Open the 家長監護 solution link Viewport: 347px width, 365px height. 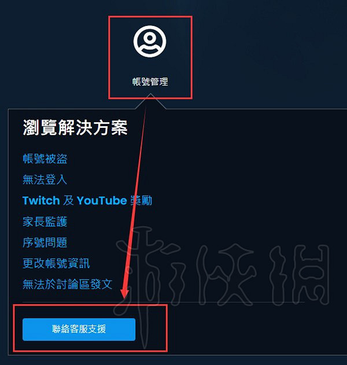point(45,222)
